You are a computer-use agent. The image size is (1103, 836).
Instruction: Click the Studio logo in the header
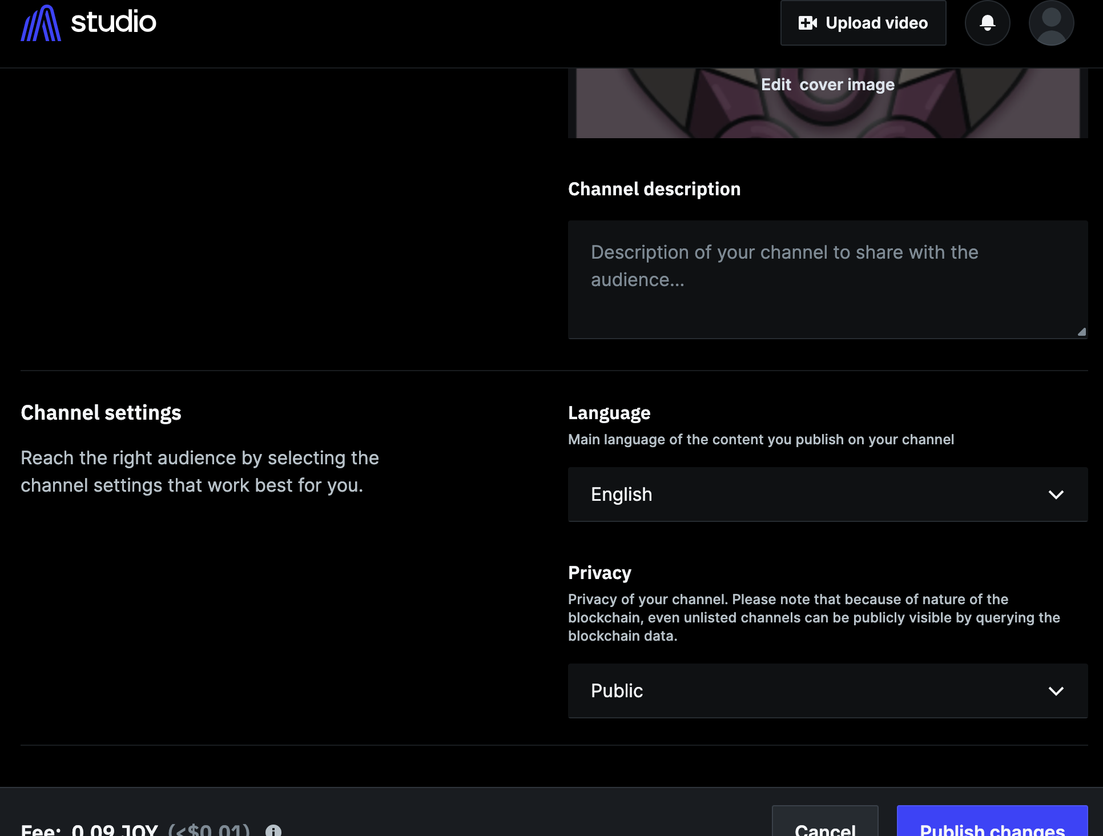pyautogui.click(x=41, y=22)
